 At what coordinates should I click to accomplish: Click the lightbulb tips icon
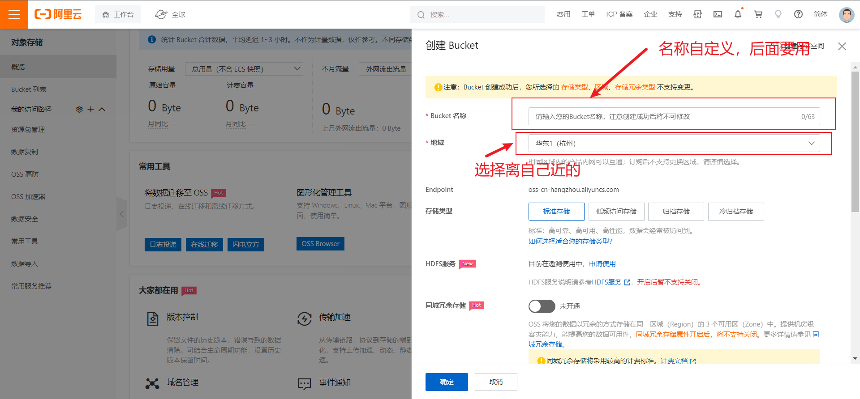[778, 14]
